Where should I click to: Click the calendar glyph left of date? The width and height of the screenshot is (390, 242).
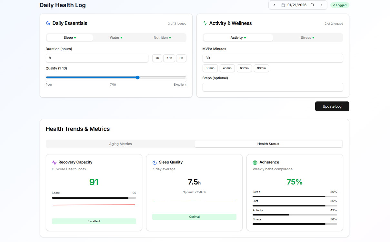coord(283,5)
